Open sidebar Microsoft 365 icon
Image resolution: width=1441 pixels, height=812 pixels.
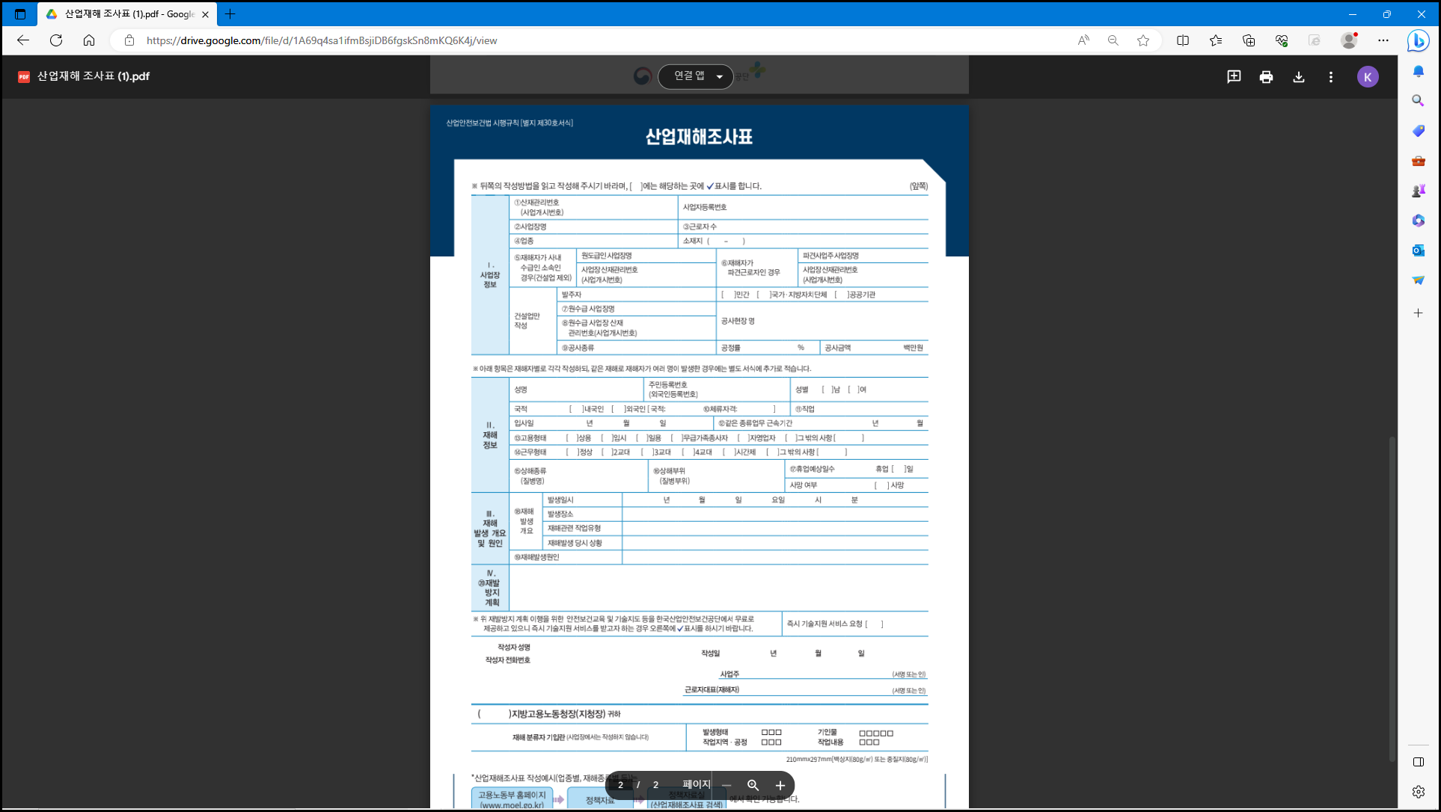point(1418,221)
